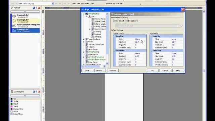Pin the Color Legend panel
This screenshot has height=121, width=215.
click(x=36, y=91)
